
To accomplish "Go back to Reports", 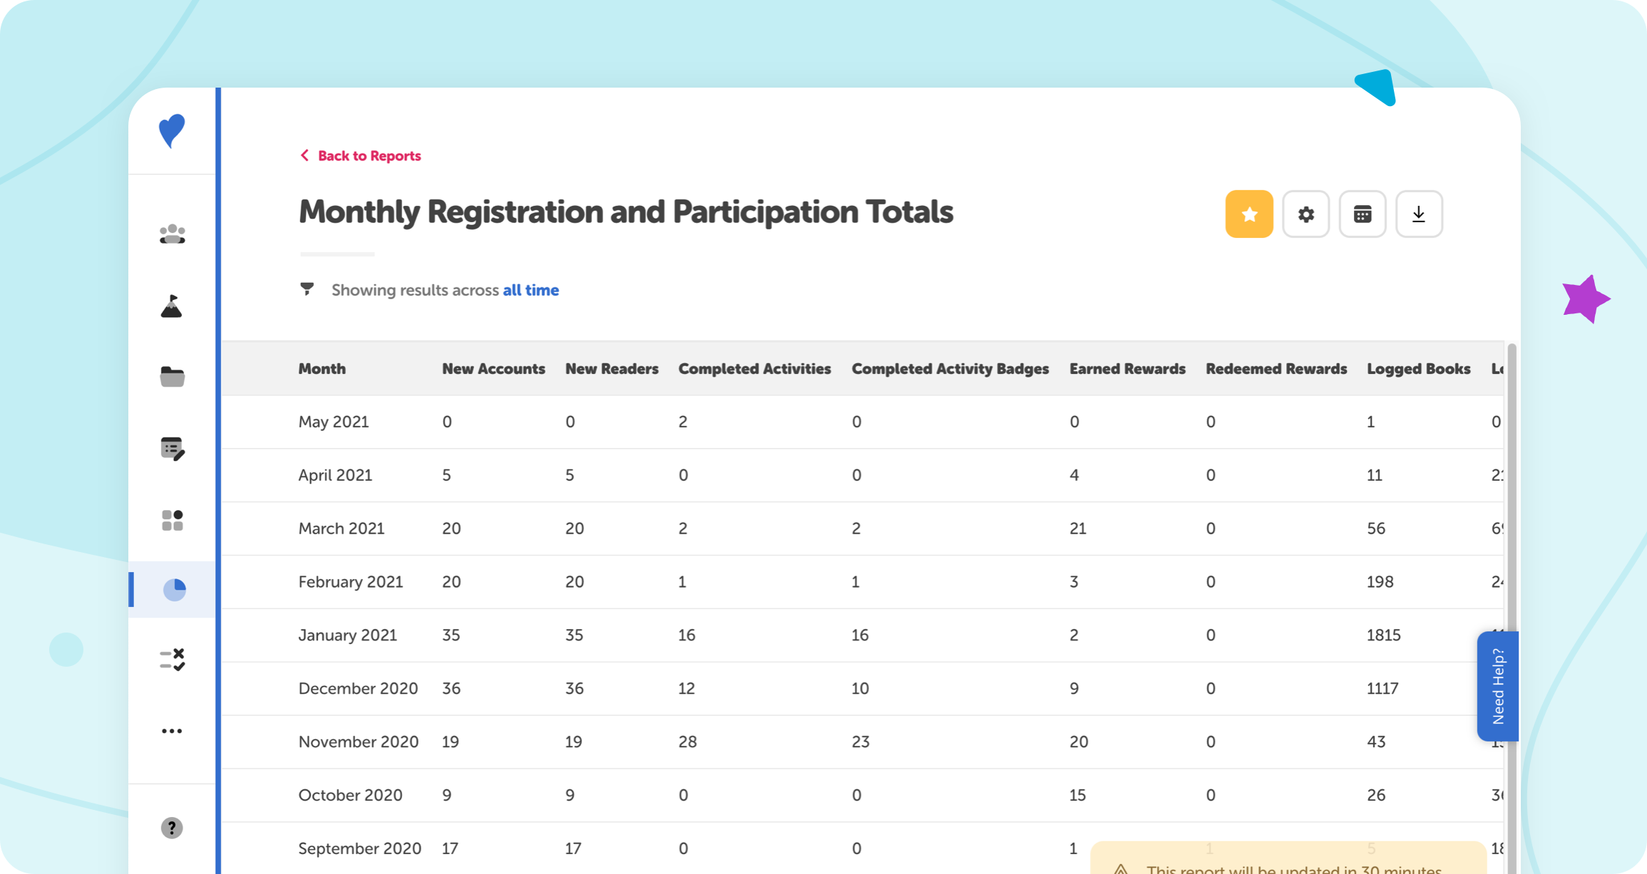I will (360, 155).
